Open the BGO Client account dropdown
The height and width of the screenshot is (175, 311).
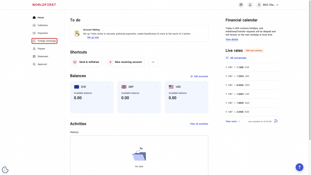pyautogui.click(x=268, y=5)
